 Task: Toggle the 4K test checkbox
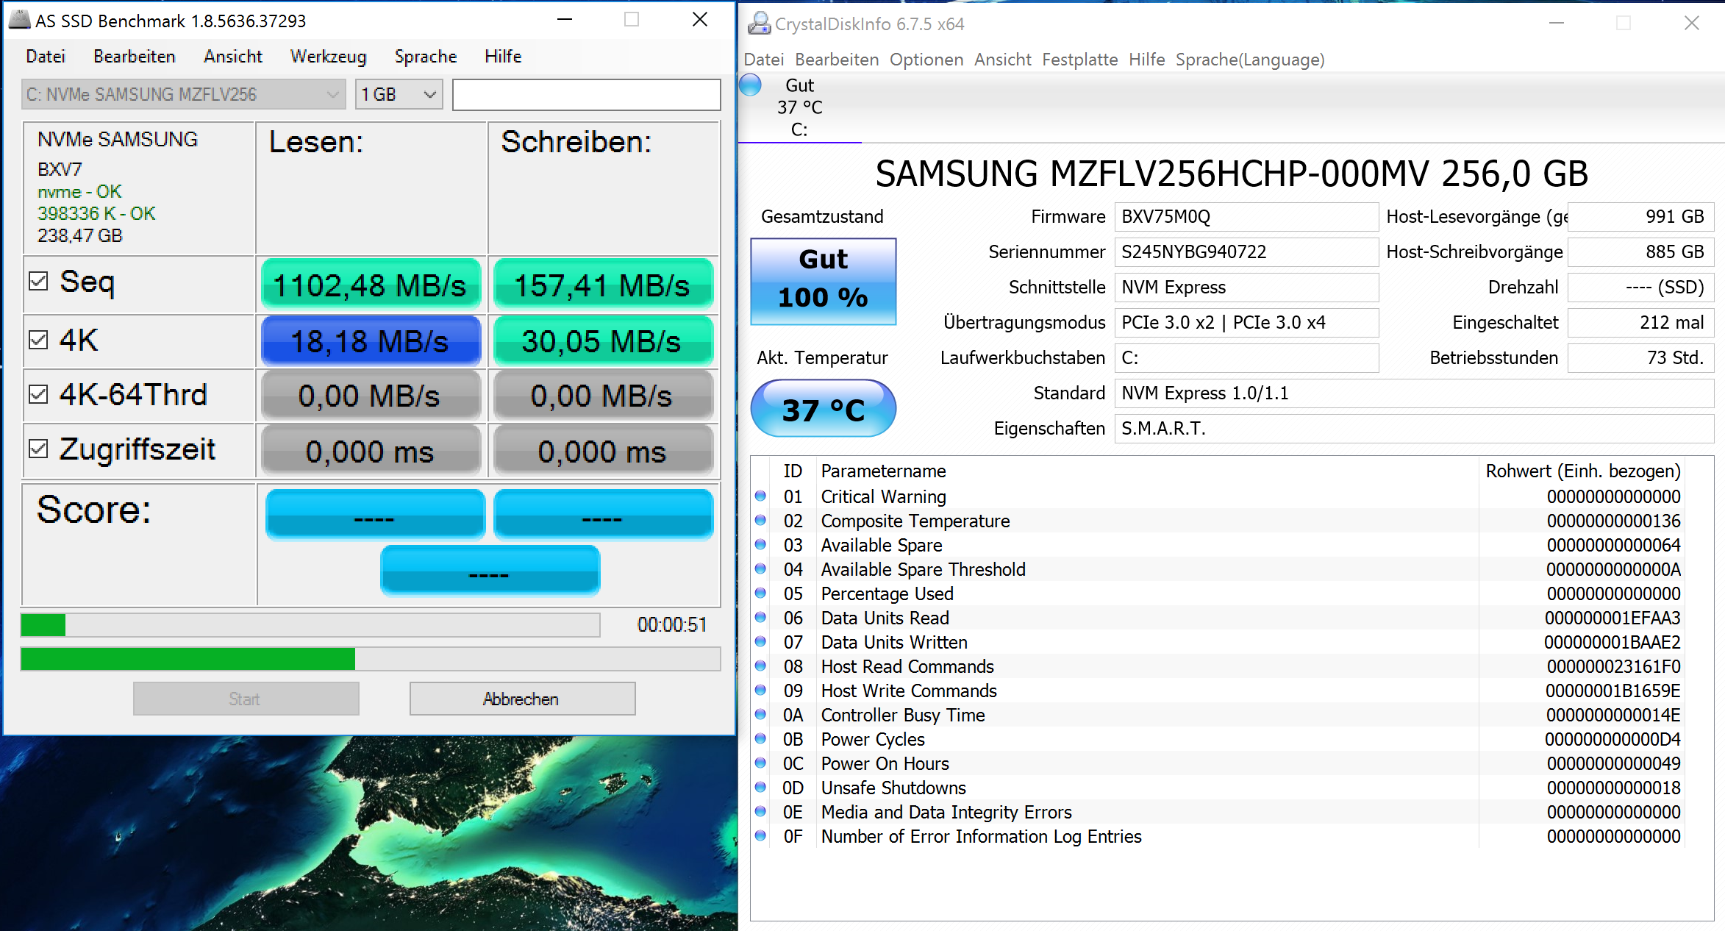(38, 340)
